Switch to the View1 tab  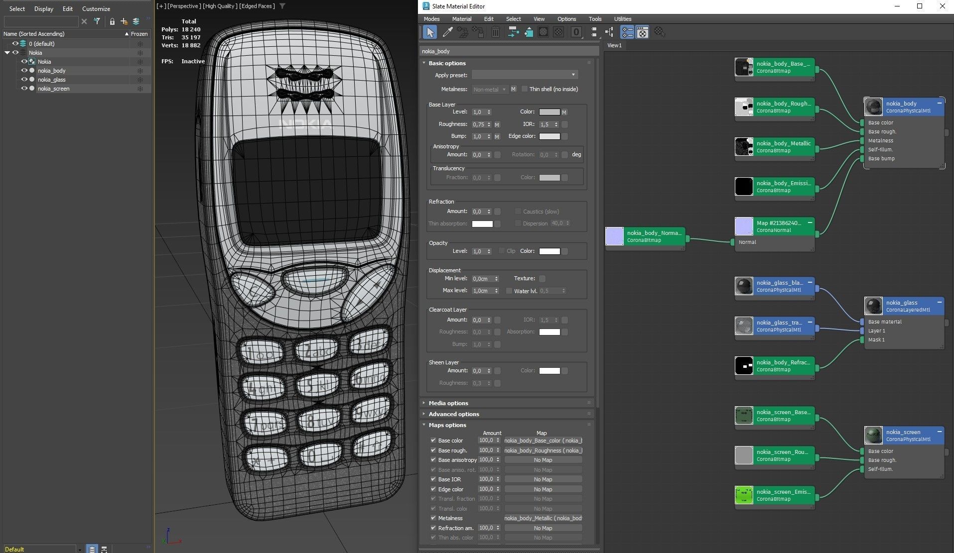point(614,45)
